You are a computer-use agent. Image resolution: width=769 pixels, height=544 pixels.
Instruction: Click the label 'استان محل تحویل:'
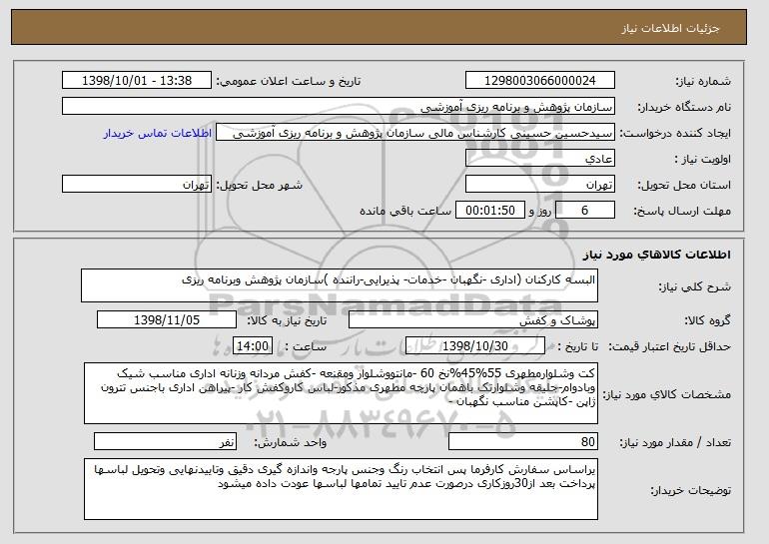pyautogui.click(x=684, y=185)
